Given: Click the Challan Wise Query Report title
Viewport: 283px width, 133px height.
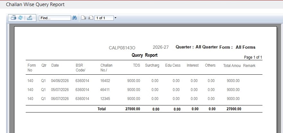Looking at the screenshot, I should (x=35, y=4).
